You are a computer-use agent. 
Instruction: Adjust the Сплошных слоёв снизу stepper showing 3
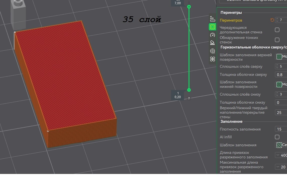click(x=277, y=94)
